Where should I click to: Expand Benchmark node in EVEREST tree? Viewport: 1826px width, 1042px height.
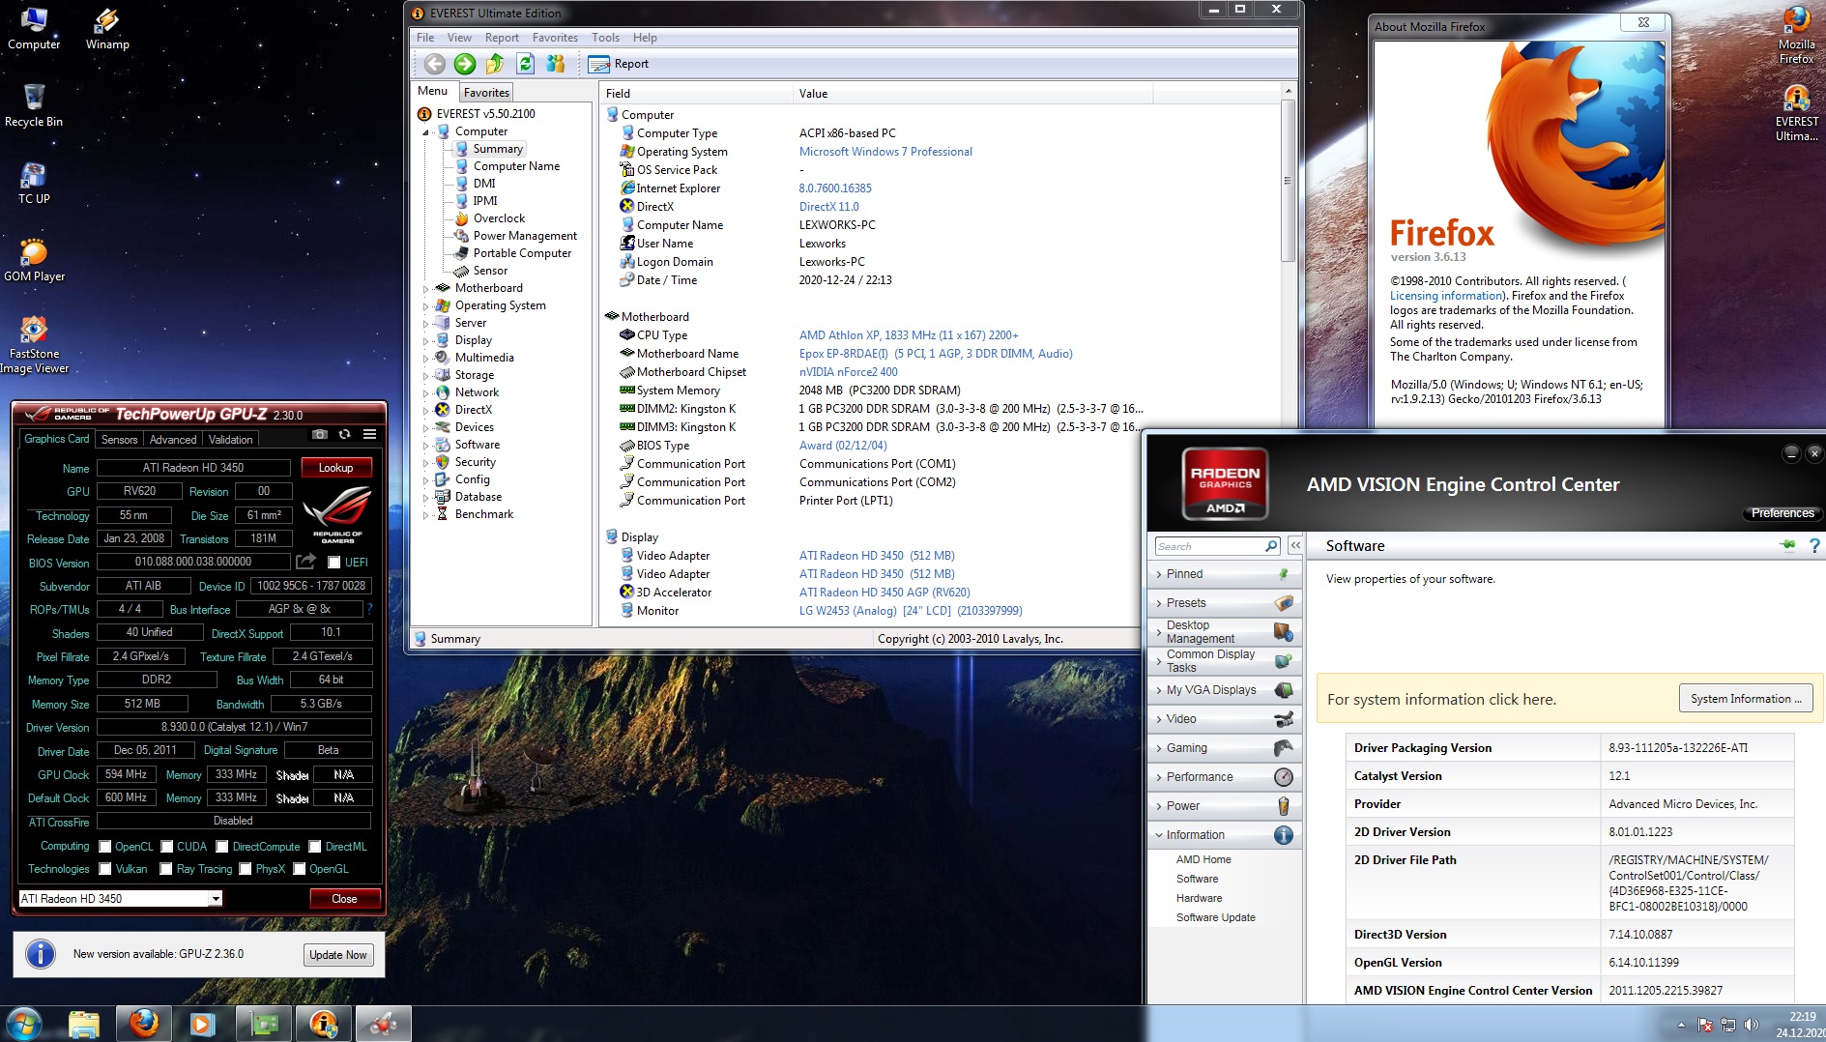tap(425, 514)
